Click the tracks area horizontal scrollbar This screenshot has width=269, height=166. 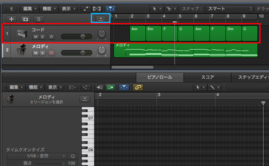point(132,67)
